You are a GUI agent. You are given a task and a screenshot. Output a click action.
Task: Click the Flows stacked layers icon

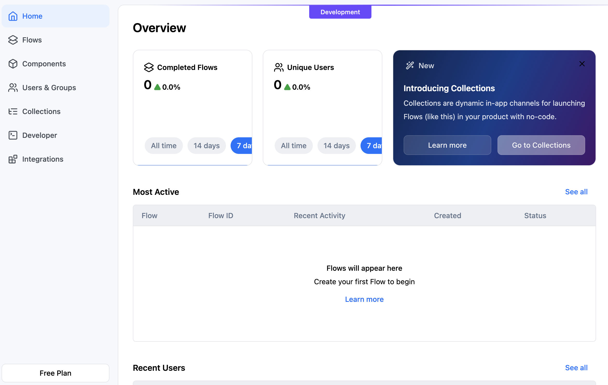tap(13, 40)
